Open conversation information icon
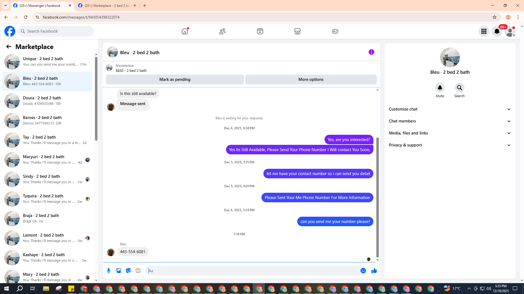This screenshot has height=294, width=524. pyautogui.click(x=371, y=52)
